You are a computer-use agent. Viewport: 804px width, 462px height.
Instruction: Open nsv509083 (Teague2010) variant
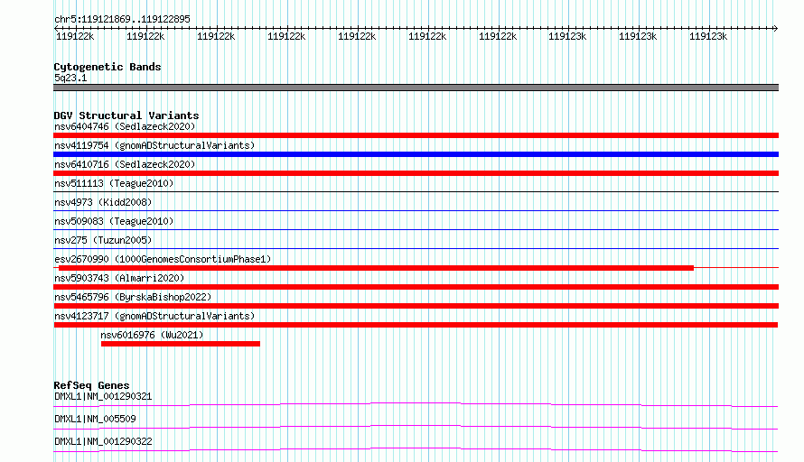114,221
